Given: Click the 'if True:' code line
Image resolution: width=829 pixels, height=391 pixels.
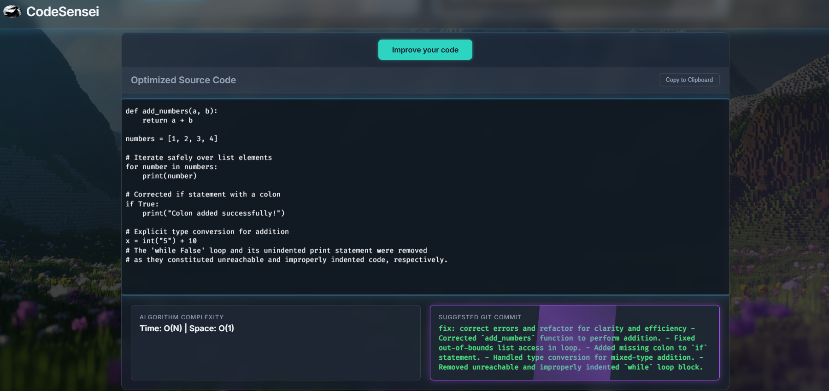Looking at the screenshot, I should [x=142, y=204].
